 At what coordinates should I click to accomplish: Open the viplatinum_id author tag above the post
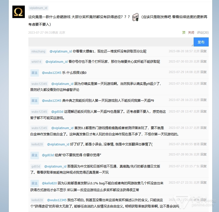[x=38, y=8]
